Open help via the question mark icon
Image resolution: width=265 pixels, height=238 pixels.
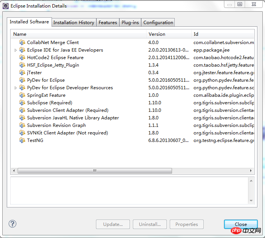tap(12, 224)
